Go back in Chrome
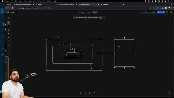Viewport: 174px width, 98px height. click(x=7, y=8)
